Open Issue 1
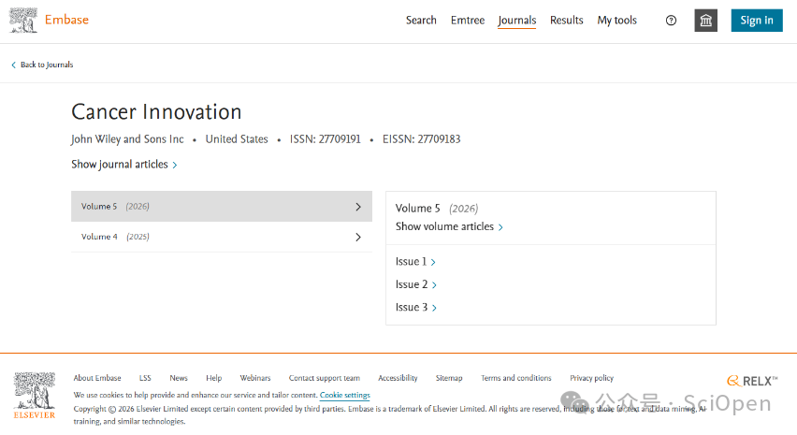 415,262
